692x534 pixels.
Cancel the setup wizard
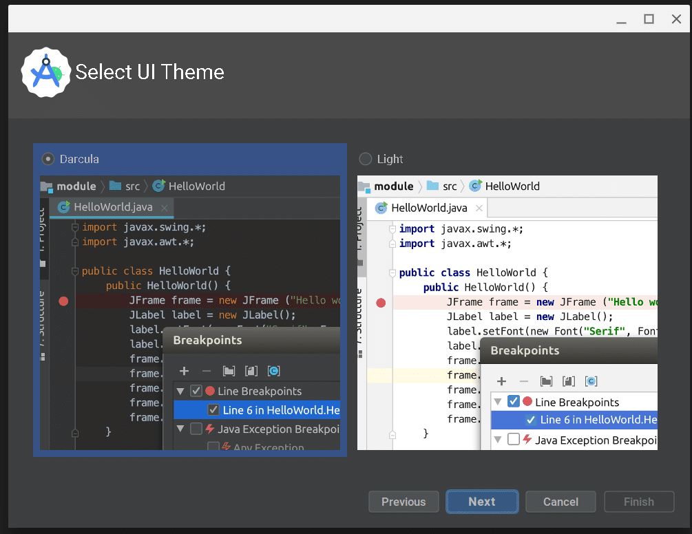pos(560,502)
